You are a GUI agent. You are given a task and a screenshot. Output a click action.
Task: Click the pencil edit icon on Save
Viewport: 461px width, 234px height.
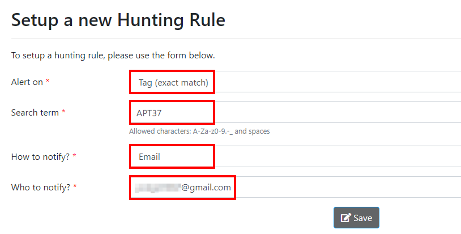click(x=345, y=217)
